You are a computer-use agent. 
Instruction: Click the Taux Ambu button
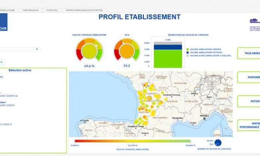click(248, 53)
